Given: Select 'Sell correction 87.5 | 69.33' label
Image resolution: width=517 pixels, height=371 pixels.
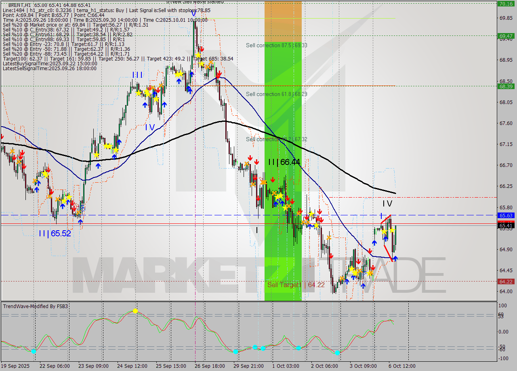Looking at the screenshot, I should pos(277,46).
